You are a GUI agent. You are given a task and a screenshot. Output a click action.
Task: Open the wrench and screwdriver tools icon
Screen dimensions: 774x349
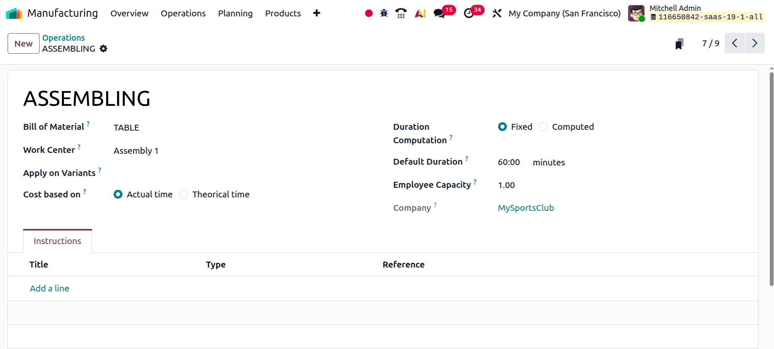tap(497, 13)
